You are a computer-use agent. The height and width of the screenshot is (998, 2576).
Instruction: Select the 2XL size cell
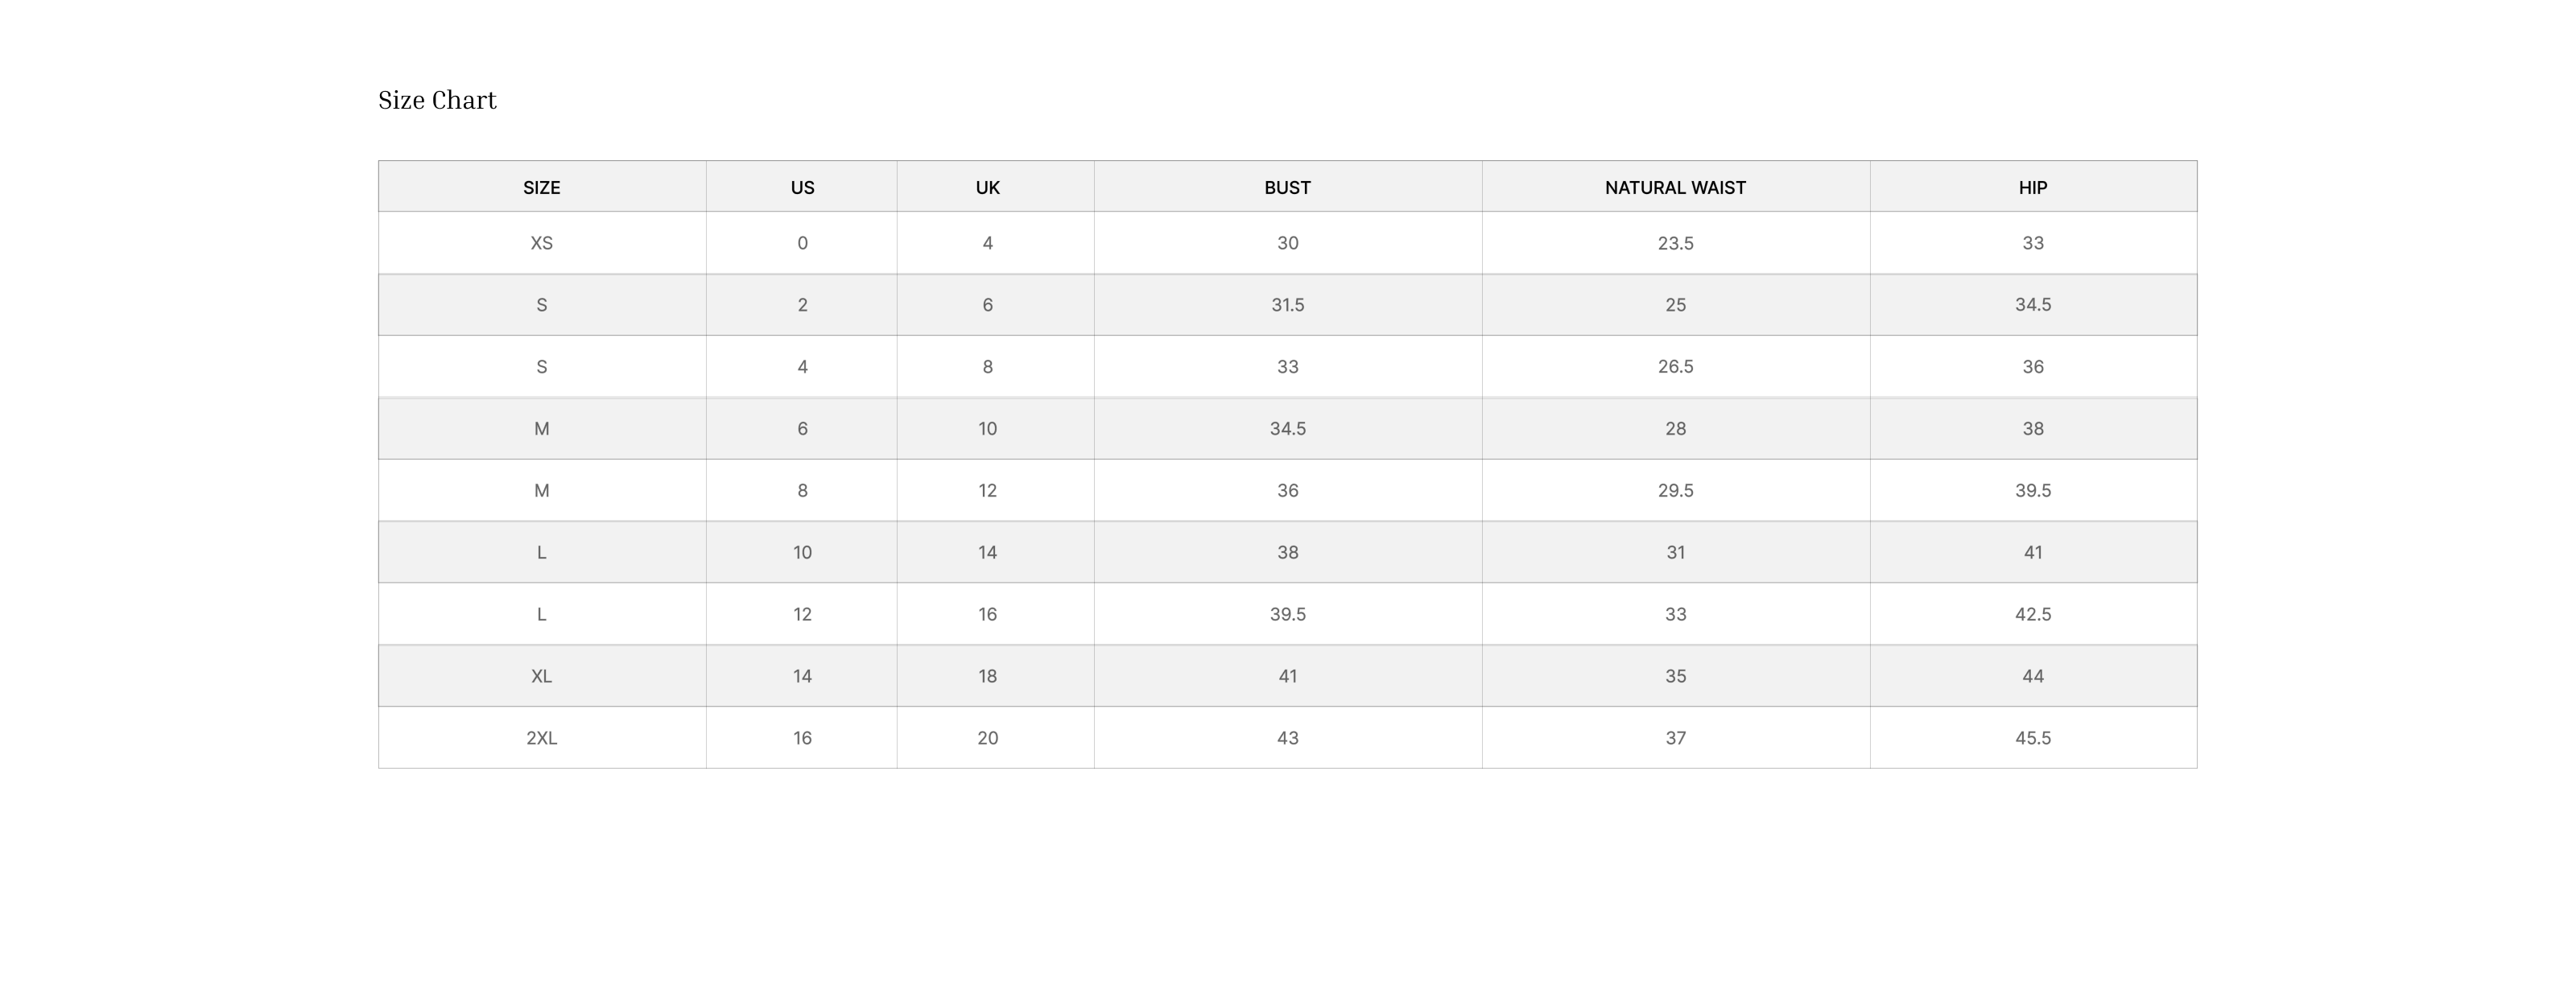541,738
